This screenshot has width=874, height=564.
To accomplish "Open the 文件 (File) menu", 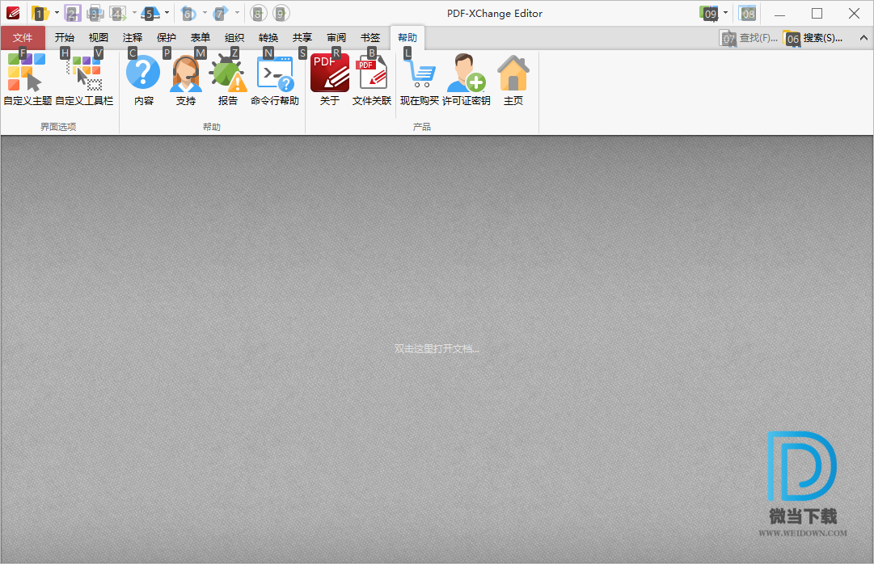I will [23, 38].
